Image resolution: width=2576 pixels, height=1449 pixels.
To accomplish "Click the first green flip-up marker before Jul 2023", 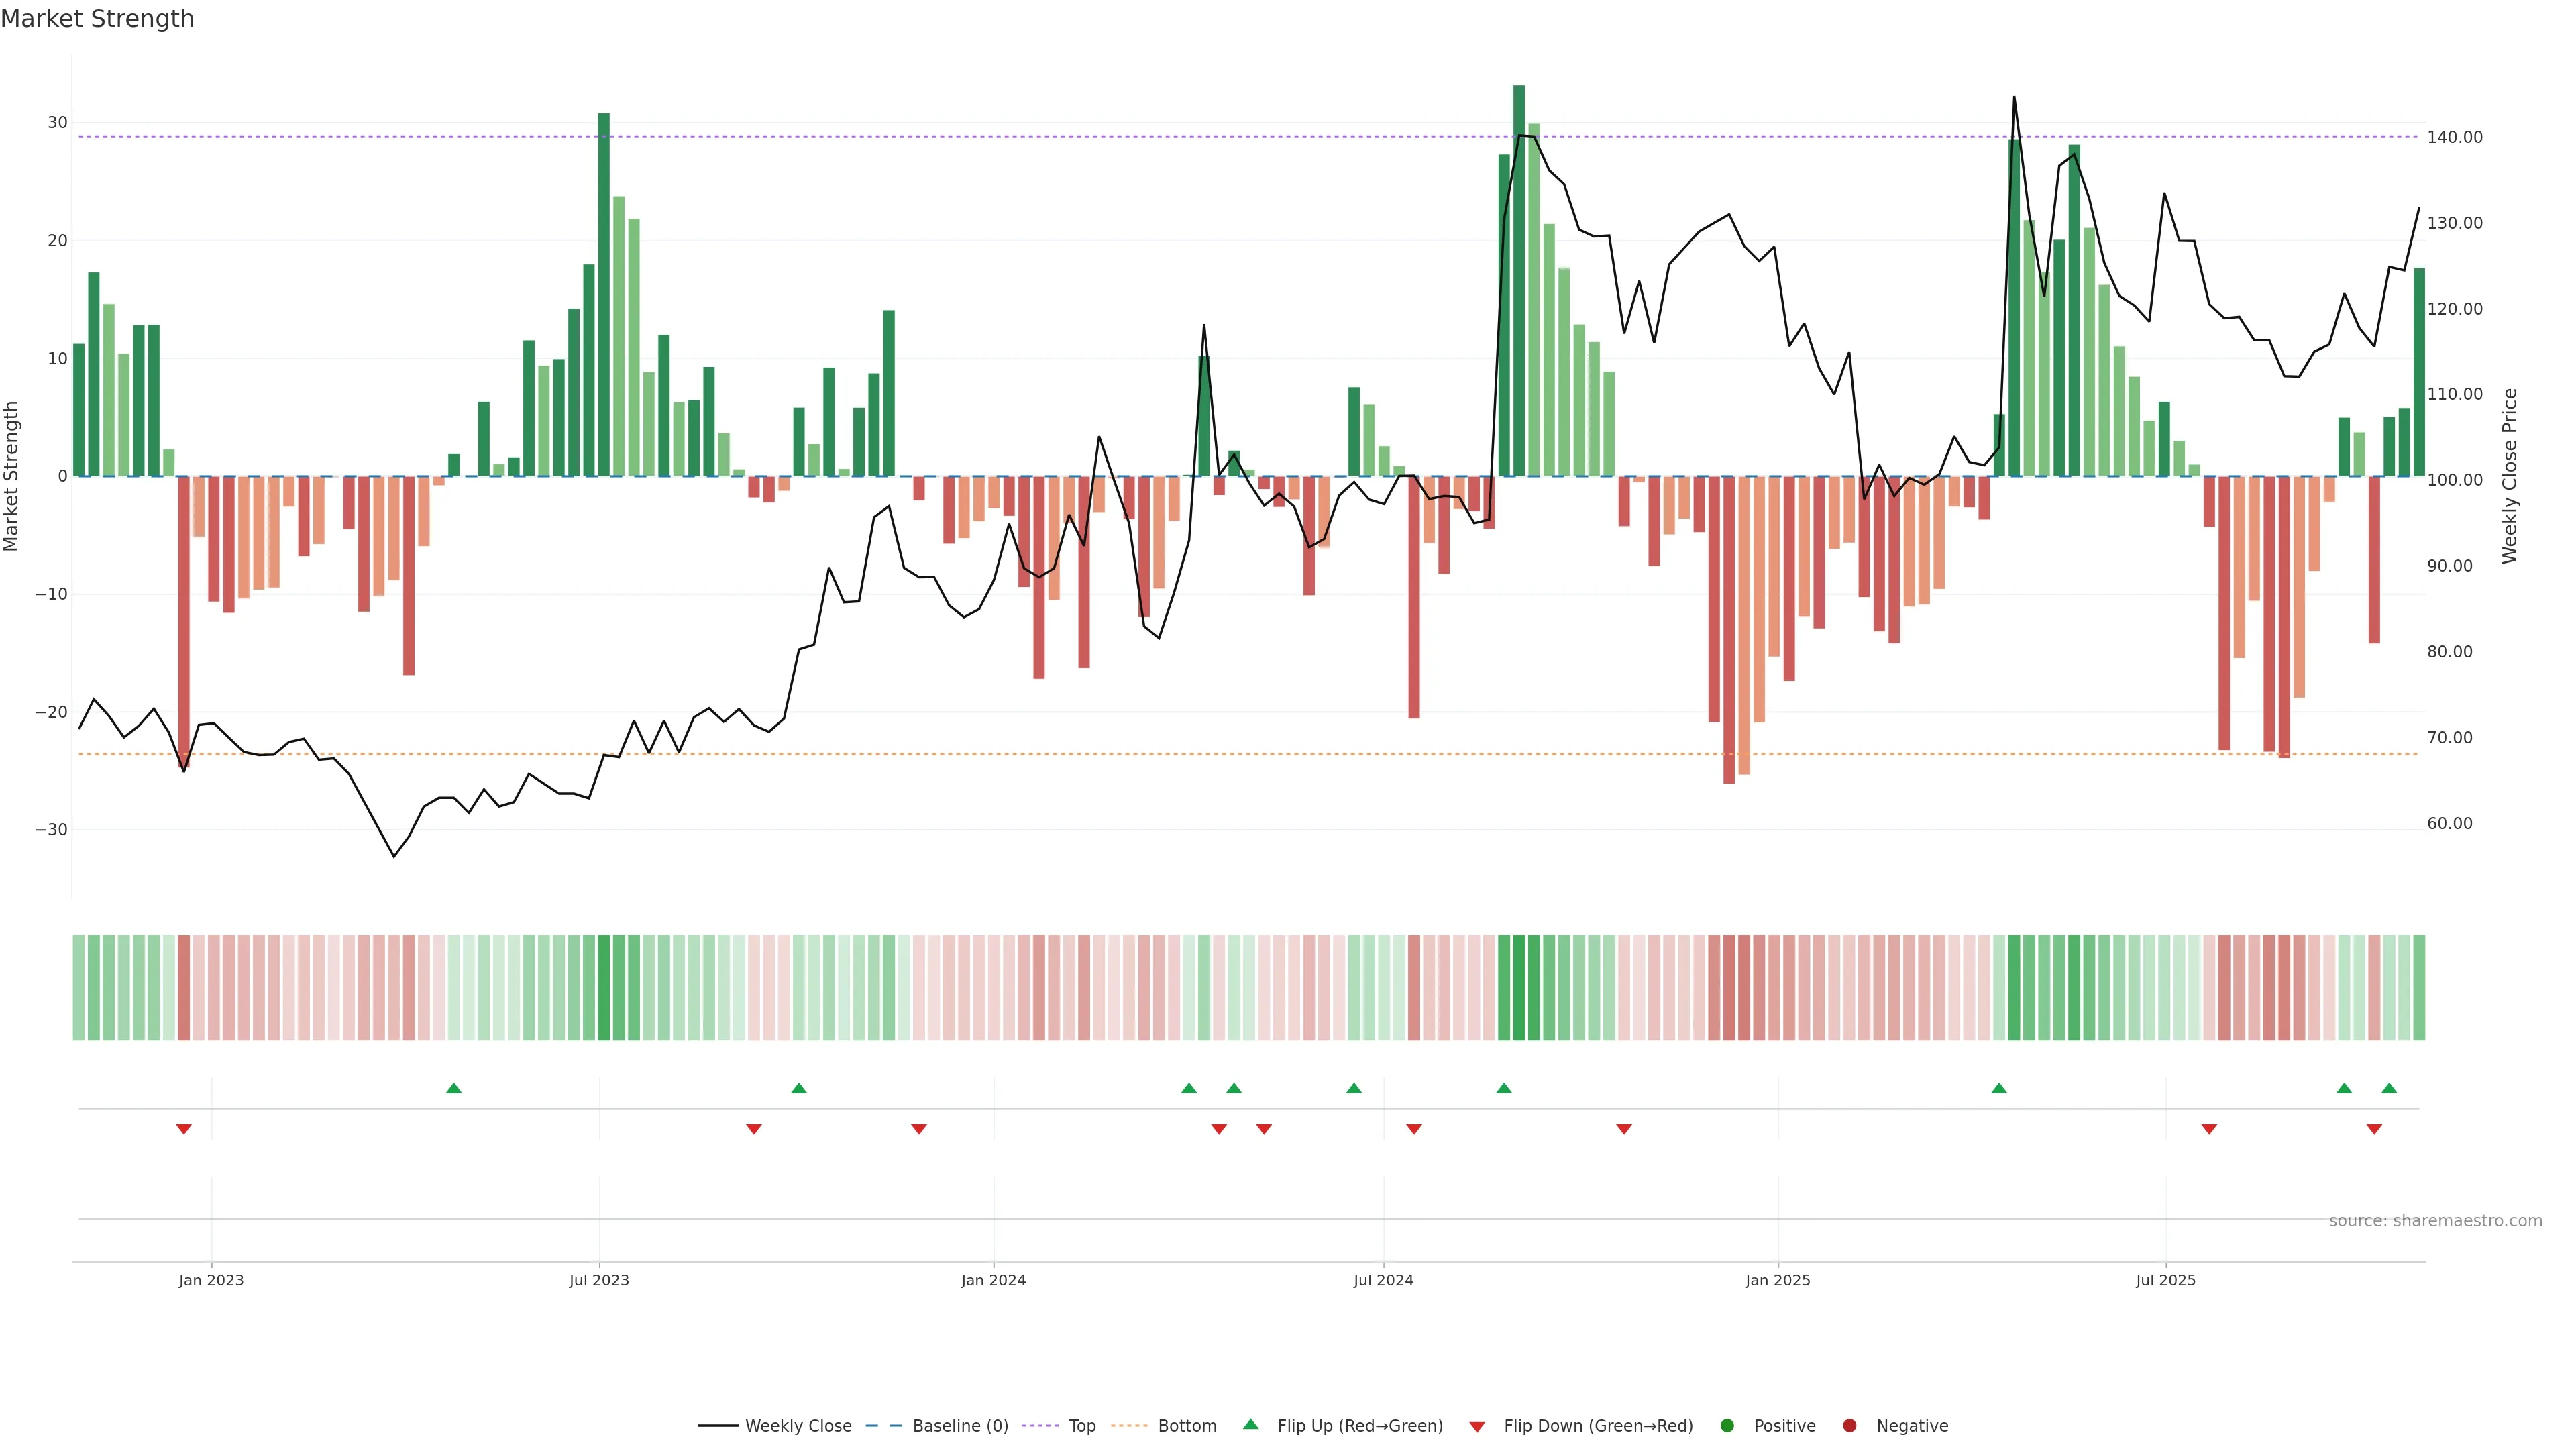I will pos(454,1088).
